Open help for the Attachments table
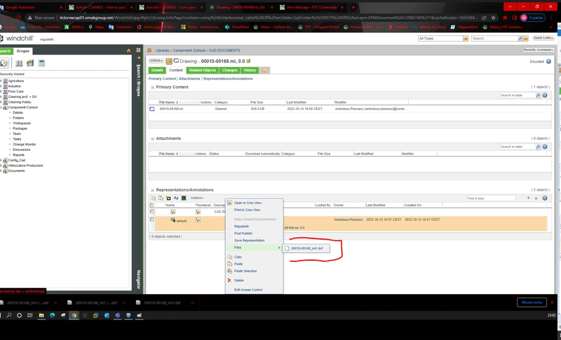This screenshot has height=340, width=561. coord(545,147)
